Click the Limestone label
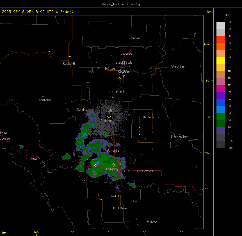The width and height of the screenshot is (242, 236). (x=43, y=100)
